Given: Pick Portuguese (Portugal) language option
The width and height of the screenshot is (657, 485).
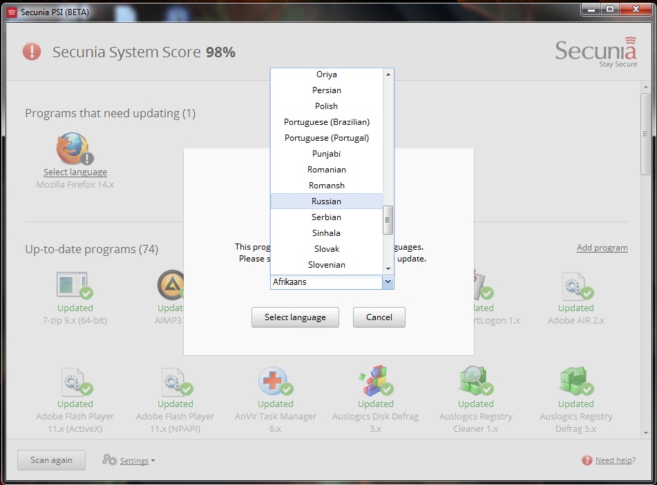Looking at the screenshot, I should coord(326,138).
